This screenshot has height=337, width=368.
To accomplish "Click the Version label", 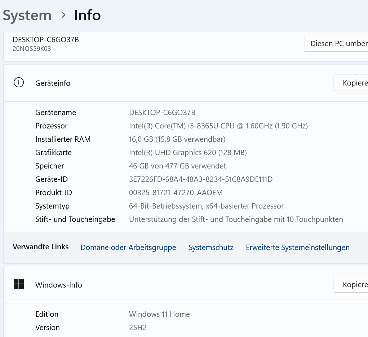I will pyautogui.click(x=48, y=328).
